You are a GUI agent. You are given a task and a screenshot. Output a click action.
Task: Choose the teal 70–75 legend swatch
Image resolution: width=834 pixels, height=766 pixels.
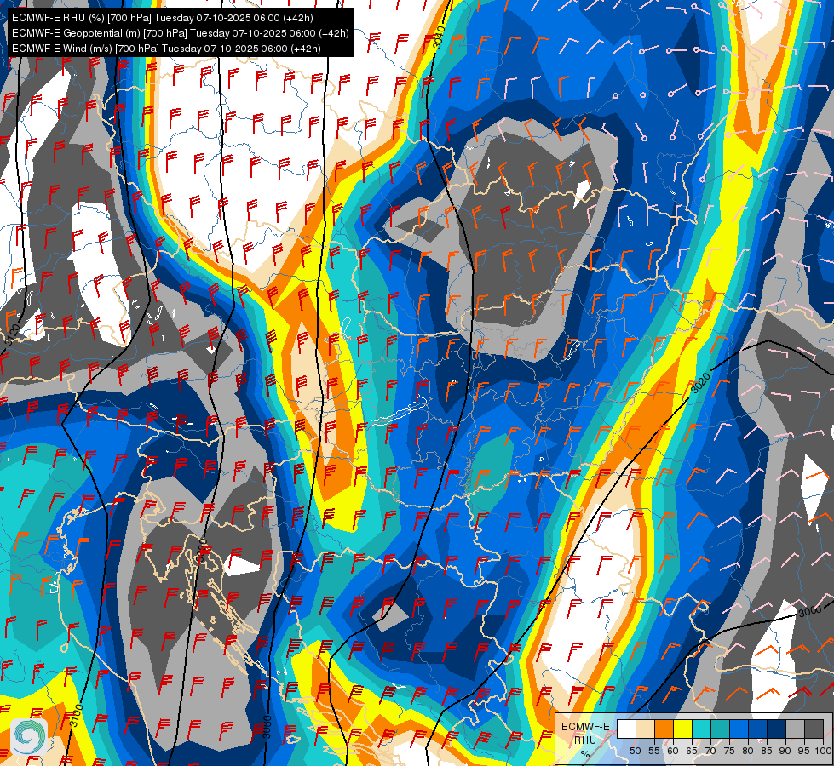pyautogui.click(x=720, y=729)
